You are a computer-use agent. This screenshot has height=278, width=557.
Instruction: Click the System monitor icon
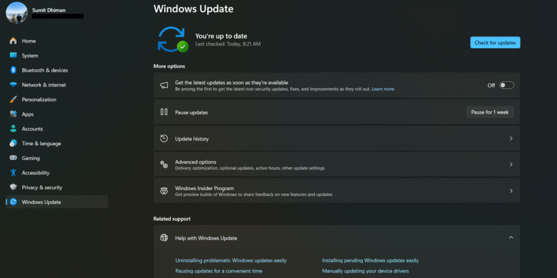pos(13,56)
